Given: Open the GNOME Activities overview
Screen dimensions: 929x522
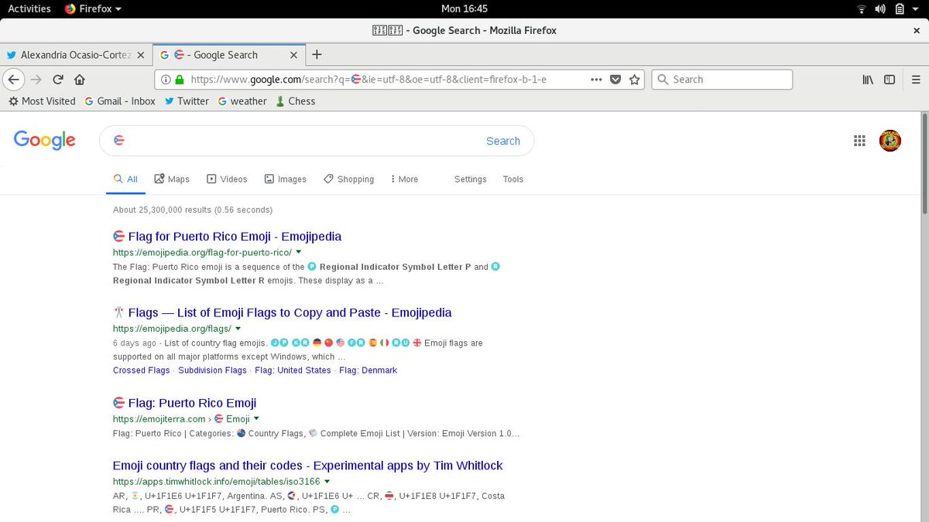Looking at the screenshot, I should tap(29, 9).
